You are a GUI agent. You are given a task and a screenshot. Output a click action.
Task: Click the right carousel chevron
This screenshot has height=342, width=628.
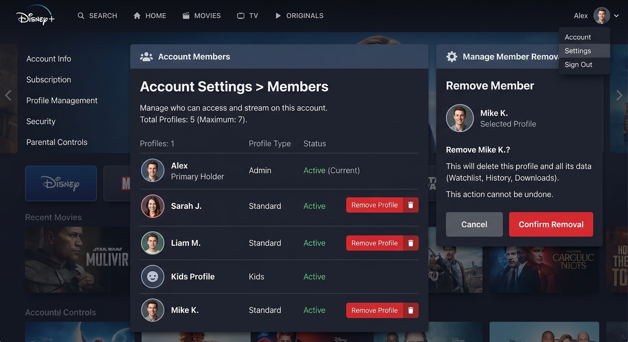[620, 95]
